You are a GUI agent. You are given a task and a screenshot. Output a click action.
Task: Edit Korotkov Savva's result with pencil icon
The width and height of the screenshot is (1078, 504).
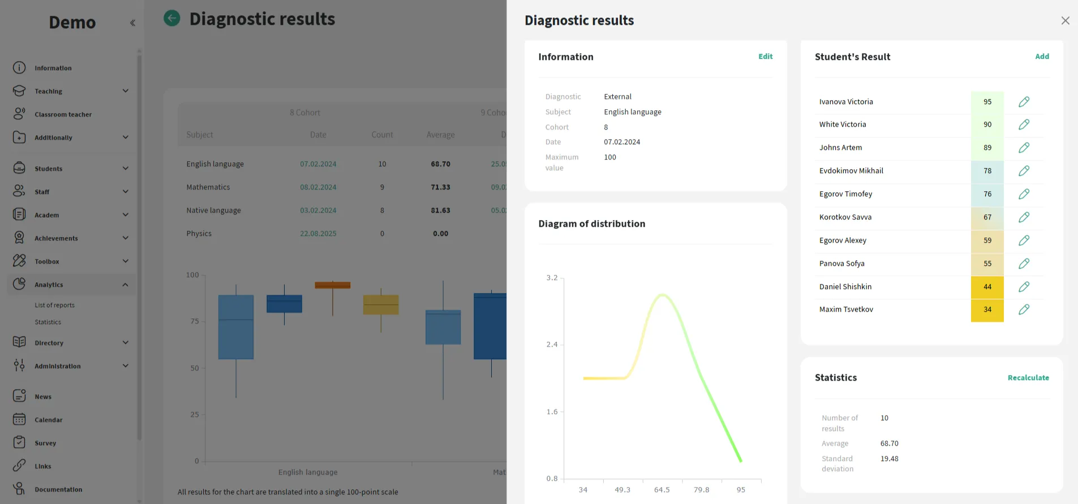pos(1024,217)
